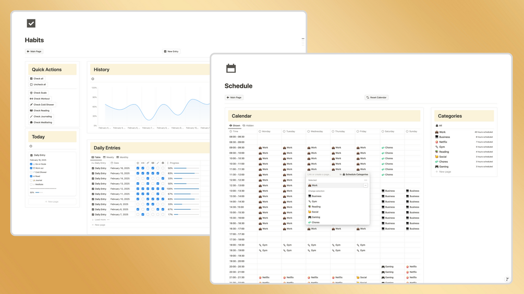Uncheck the workout checkbox for February 7, 2025

click(x=143, y=215)
